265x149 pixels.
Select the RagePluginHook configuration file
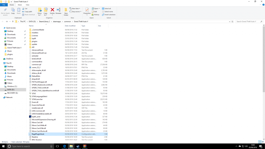pos(68,134)
